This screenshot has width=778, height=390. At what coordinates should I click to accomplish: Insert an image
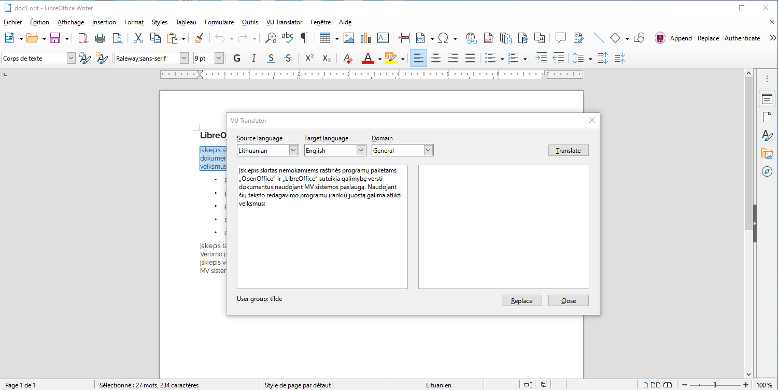point(349,38)
